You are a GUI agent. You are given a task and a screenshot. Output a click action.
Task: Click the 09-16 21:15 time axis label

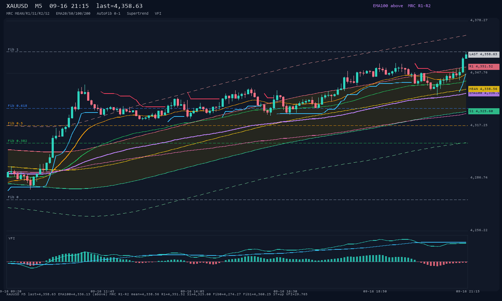point(468,291)
